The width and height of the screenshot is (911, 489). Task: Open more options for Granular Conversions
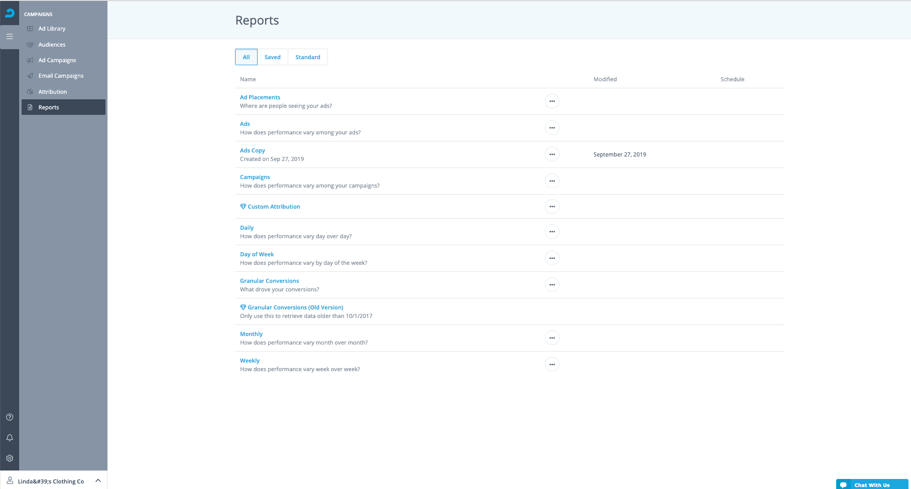click(552, 285)
